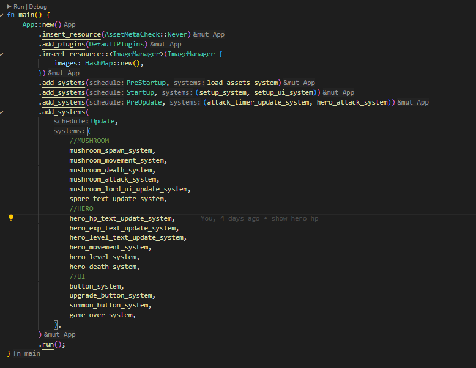Click on mushroom_spawn_system line
This screenshot has height=368, width=476.
112,150
